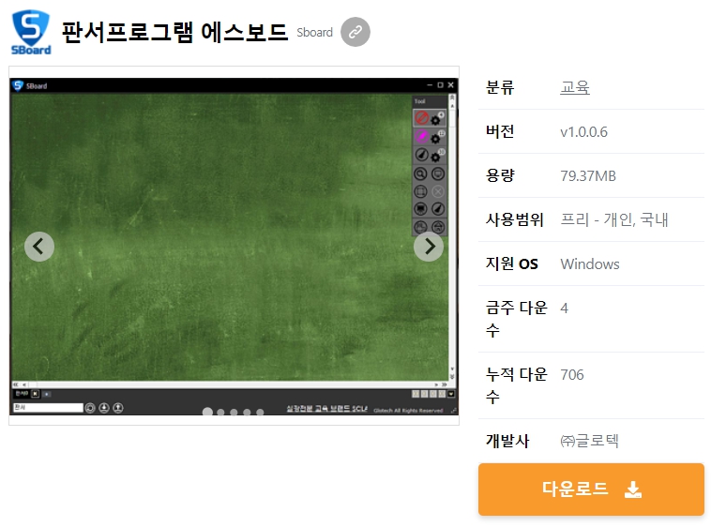
Task: Open settings gear beside the magenta highlighter
Action: point(436,138)
